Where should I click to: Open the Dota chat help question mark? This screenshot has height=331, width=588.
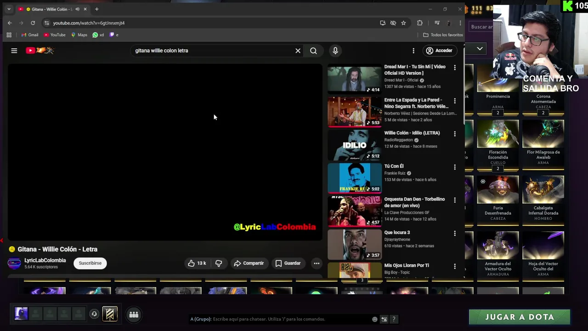point(394,319)
